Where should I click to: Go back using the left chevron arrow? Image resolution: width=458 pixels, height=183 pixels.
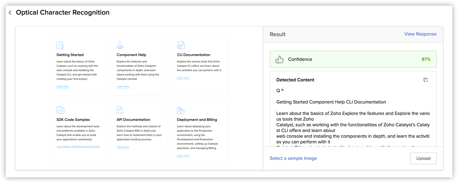[x=10, y=13]
